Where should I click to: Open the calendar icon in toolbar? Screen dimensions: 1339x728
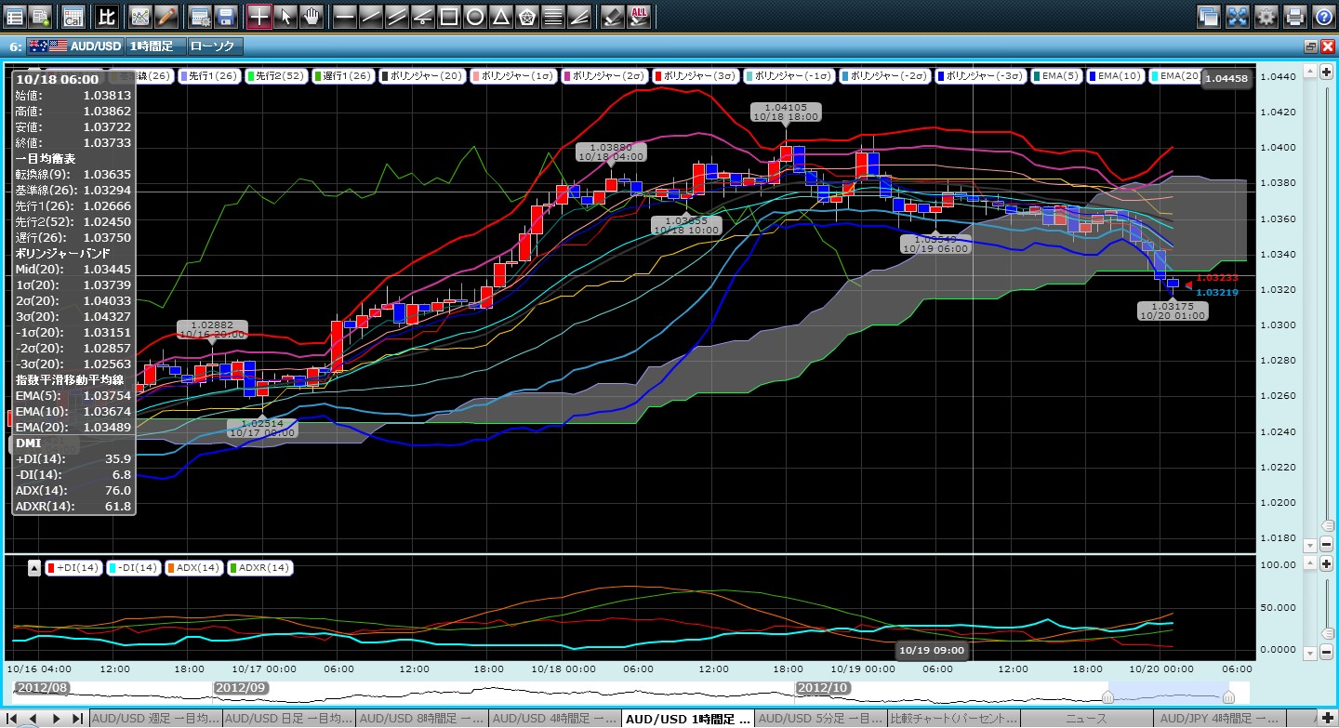(x=73, y=16)
